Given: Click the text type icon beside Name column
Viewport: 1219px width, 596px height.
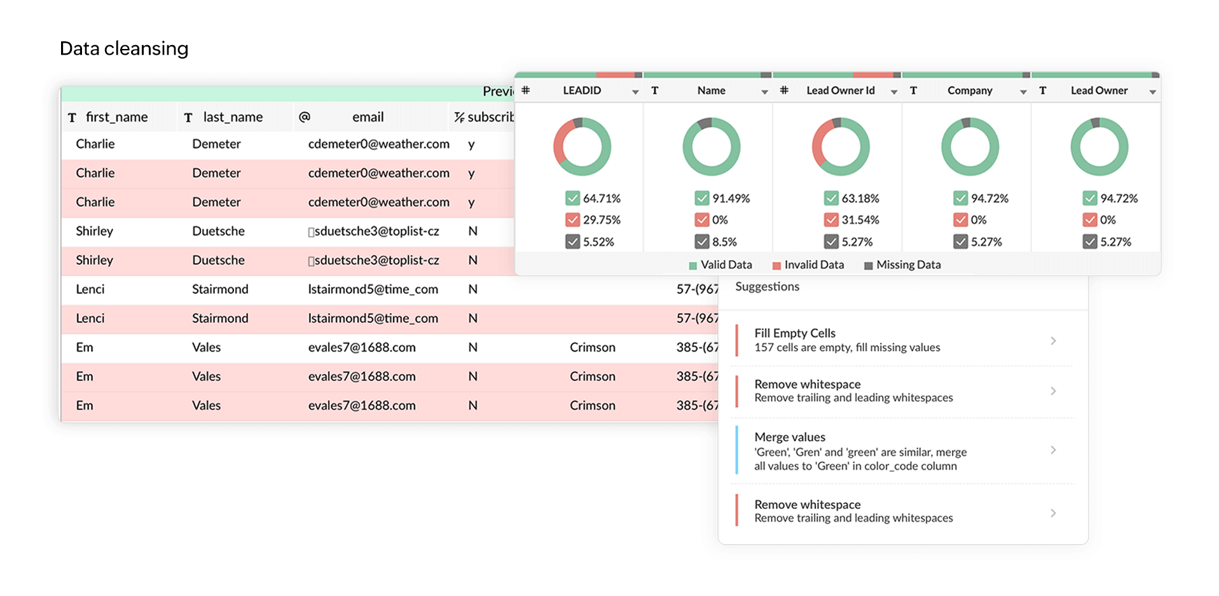Looking at the screenshot, I should coord(655,91).
